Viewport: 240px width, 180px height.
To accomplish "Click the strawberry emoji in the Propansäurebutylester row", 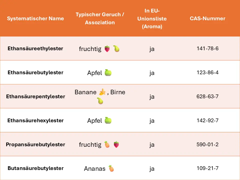I will 116,144.
